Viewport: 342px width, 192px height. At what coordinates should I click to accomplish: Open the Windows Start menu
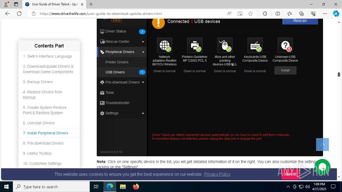pyautogui.click(x=6, y=187)
